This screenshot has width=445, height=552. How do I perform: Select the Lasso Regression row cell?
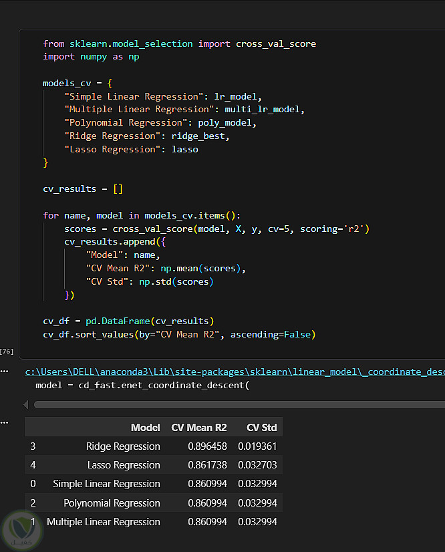(x=124, y=465)
